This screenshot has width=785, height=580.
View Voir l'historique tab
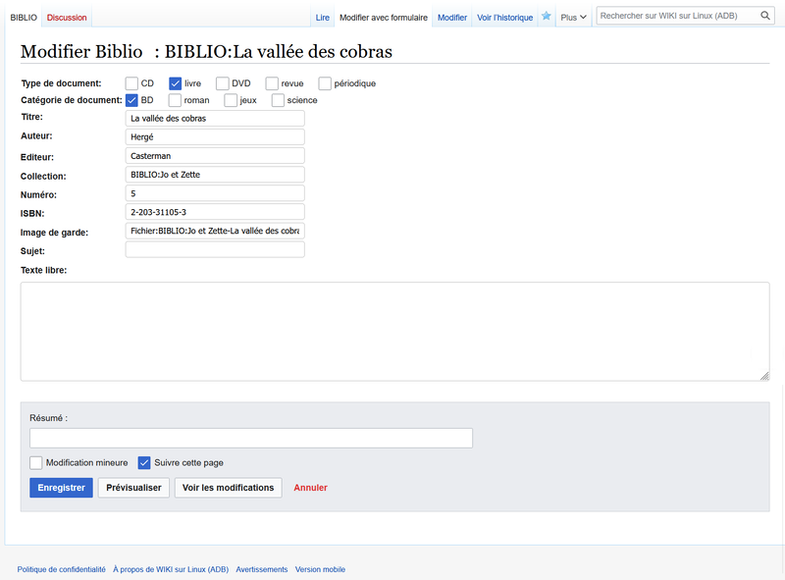pyautogui.click(x=504, y=18)
